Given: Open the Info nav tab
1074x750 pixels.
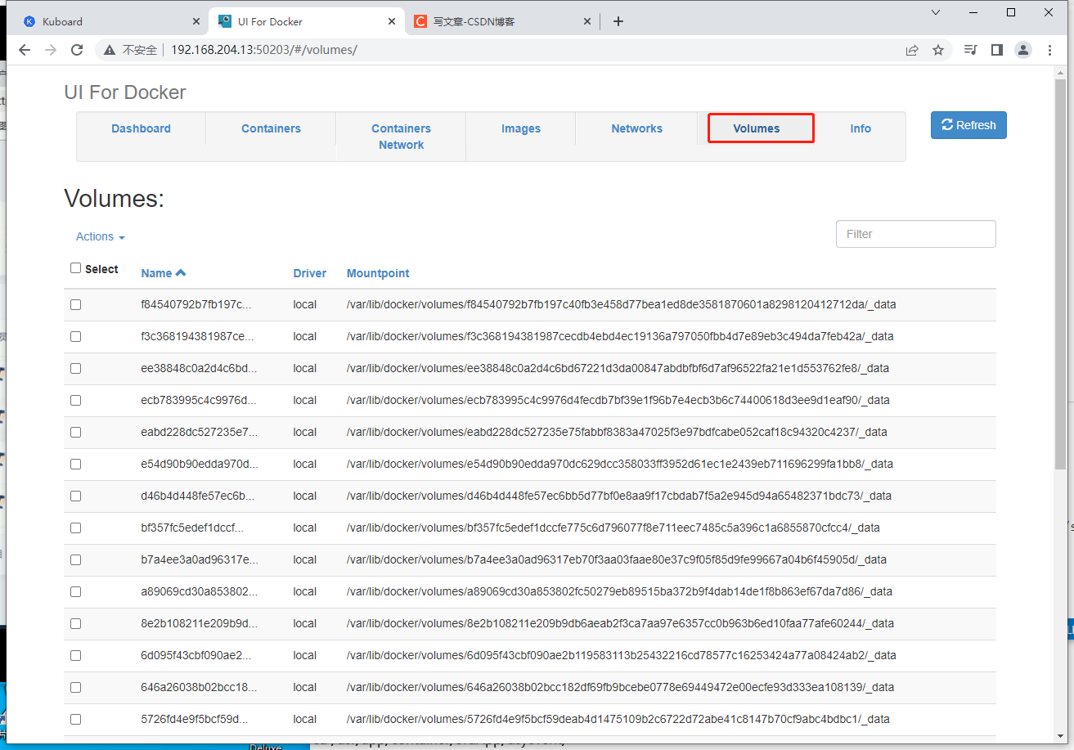Looking at the screenshot, I should 861,128.
